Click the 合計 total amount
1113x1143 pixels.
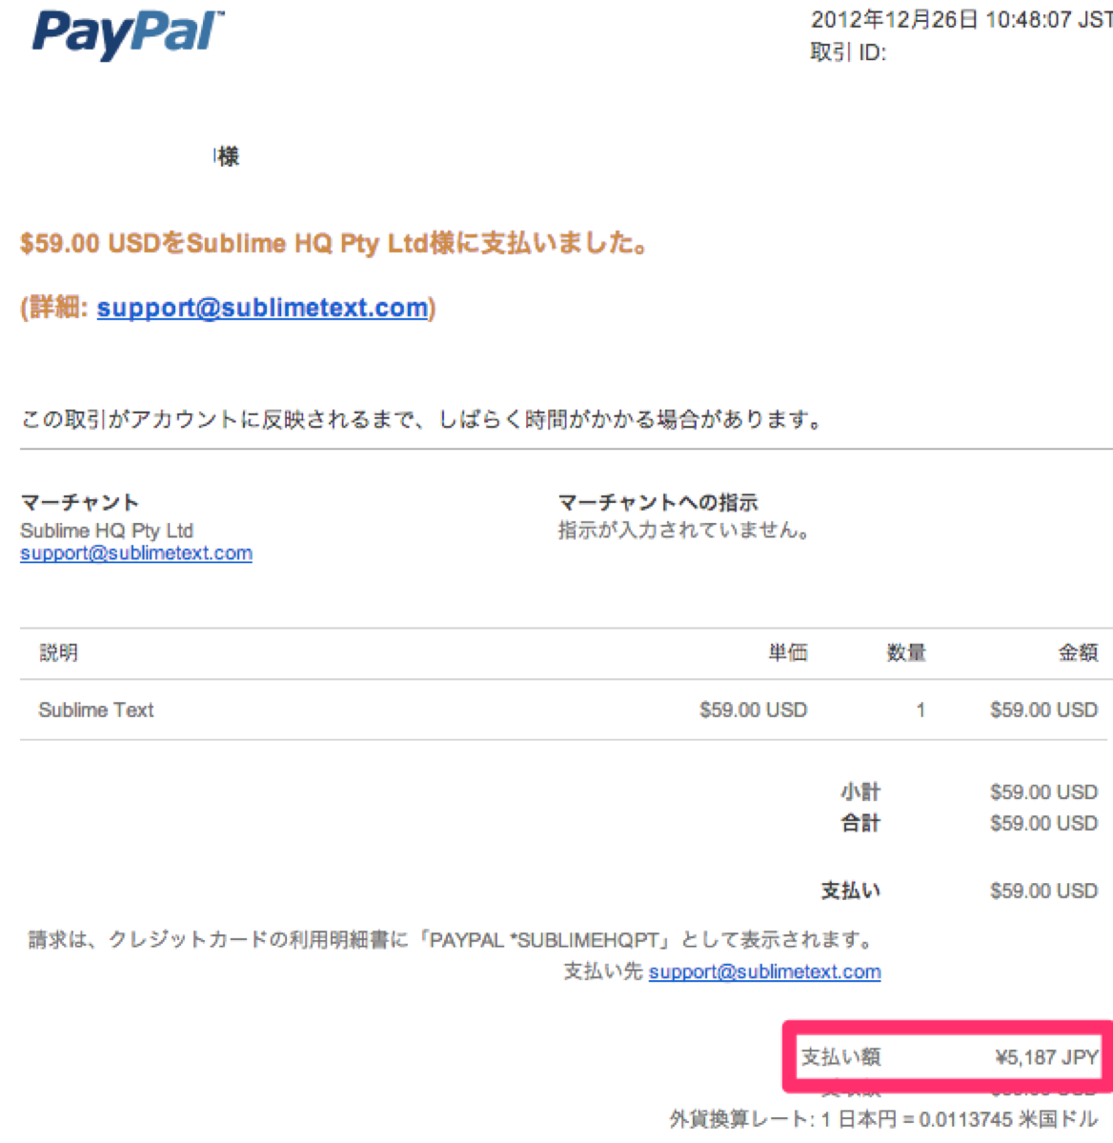coord(1043,823)
